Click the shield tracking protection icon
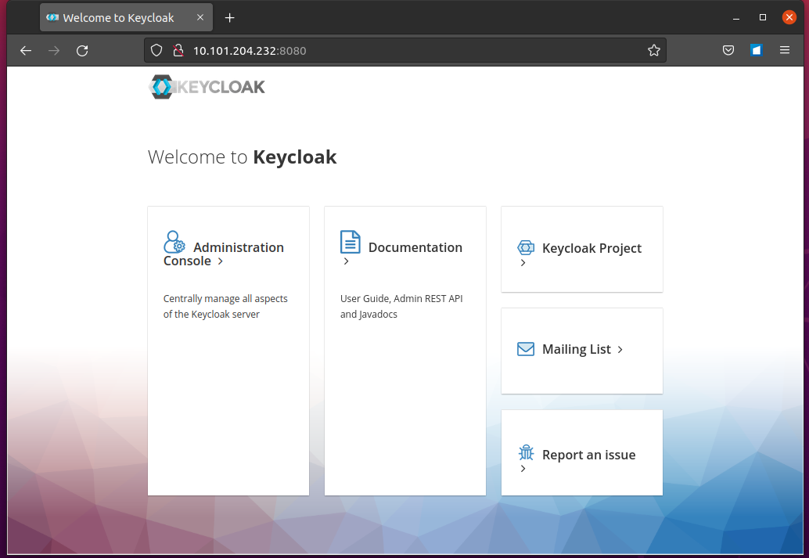The height and width of the screenshot is (558, 809). tap(156, 51)
